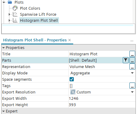Screen dimensions: 137x114
Task: Expand the Histogram Plot Shell node
Action: (9, 20)
